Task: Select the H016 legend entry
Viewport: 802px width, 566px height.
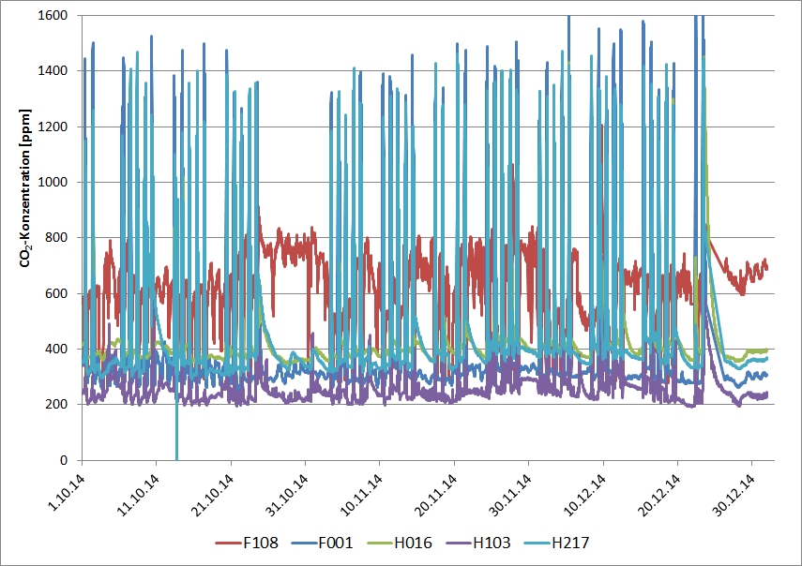Action: (x=400, y=543)
